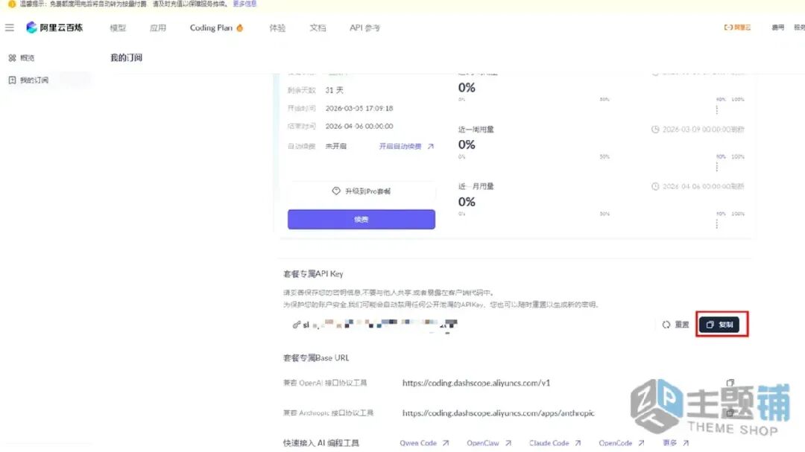Click the clock icon beside 近一月用量 reset time
The image size is (805, 452).
[x=655, y=186]
